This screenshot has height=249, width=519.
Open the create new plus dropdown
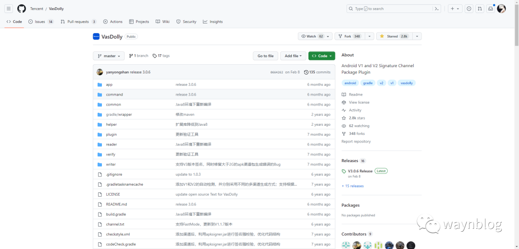455,9
